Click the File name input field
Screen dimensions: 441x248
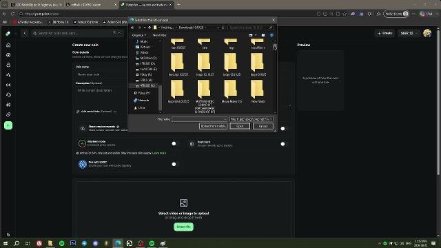[199, 119]
